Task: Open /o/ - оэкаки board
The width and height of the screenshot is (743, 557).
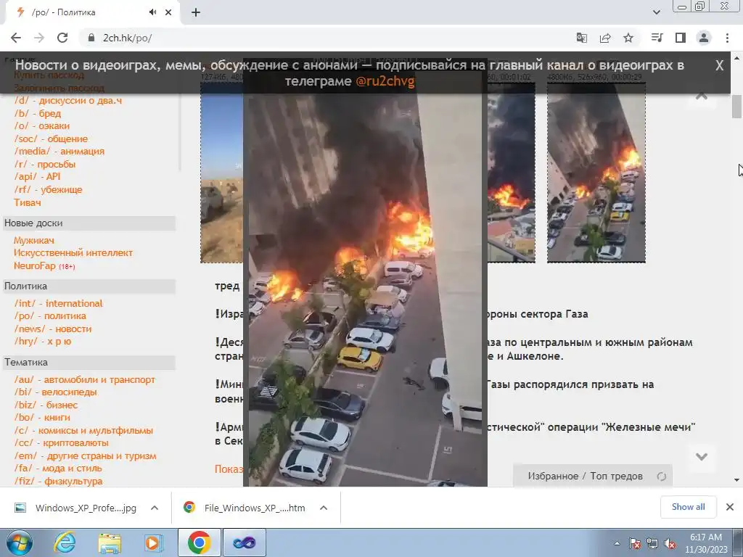Action: point(41,126)
